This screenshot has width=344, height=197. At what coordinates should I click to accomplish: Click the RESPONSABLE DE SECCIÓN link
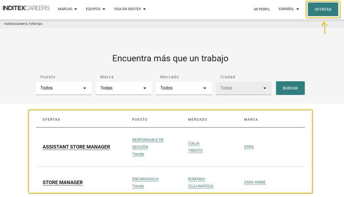point(148,143)
